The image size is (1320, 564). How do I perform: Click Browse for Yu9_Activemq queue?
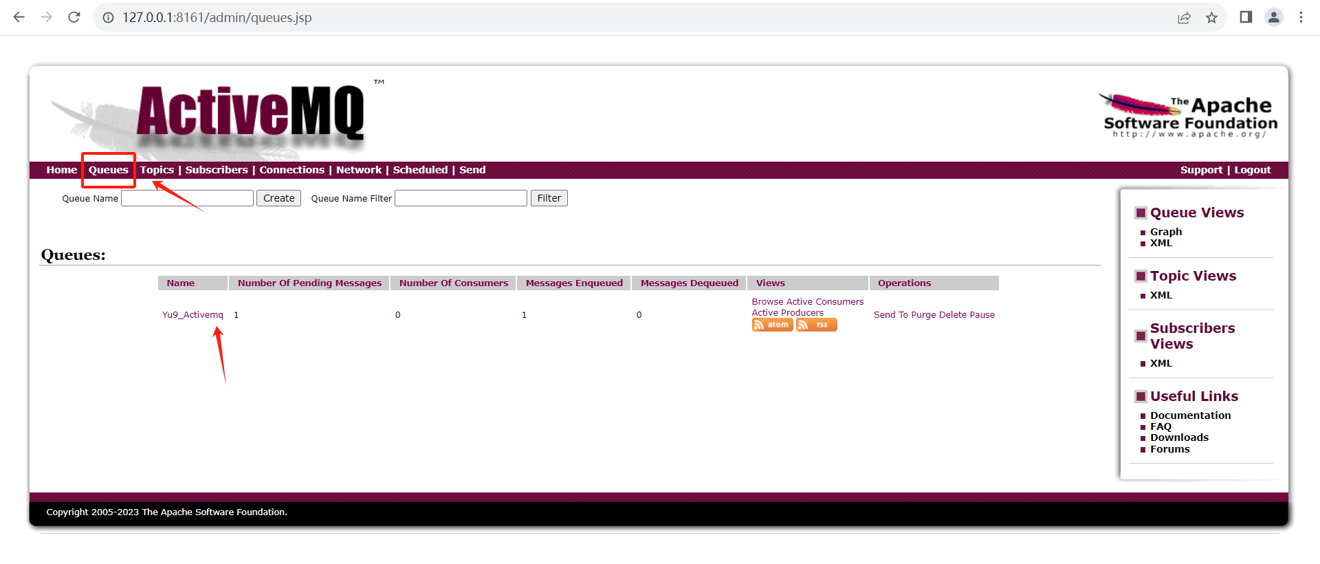tap(767, 301)
